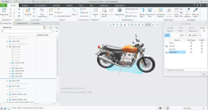Image resolution: width=208 pixels, height=110 pixels.
Task: Click the Regenerate icon in Operations
Action: [x=4, y=10]
